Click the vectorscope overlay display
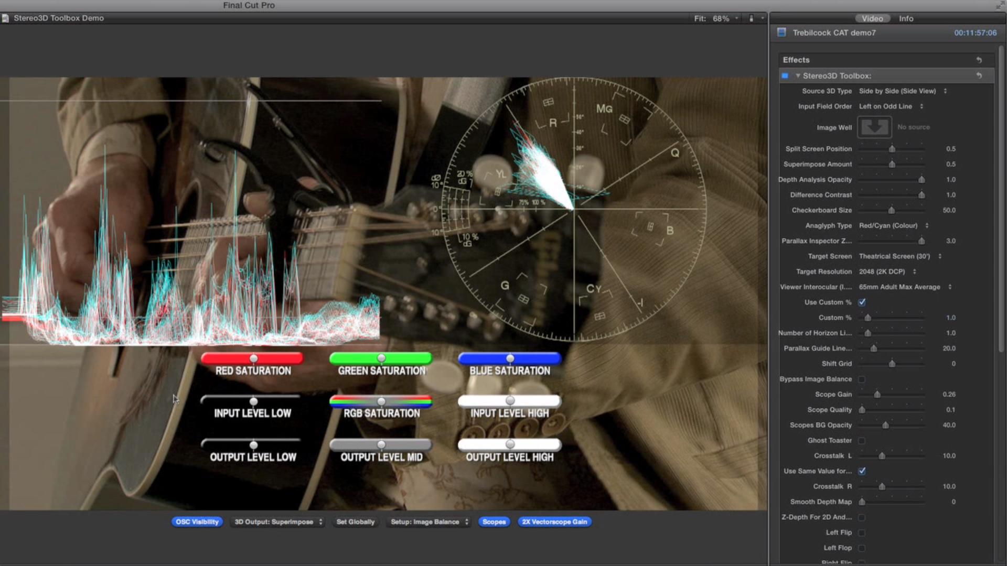 coord(574,210)
